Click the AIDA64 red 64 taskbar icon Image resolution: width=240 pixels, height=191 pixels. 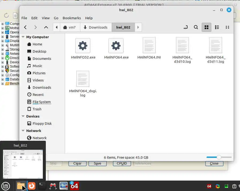[74, 186]
